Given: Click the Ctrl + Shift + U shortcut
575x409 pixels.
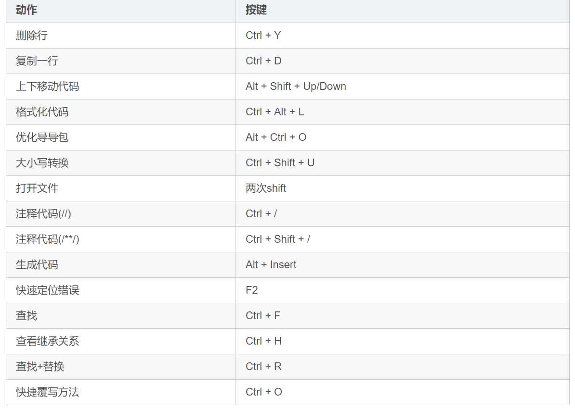Looking at the screenshot, I should pos(280,163).
